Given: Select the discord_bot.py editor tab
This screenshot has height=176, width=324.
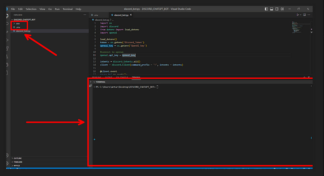Looking at the screenshot, I should [121, 15].
